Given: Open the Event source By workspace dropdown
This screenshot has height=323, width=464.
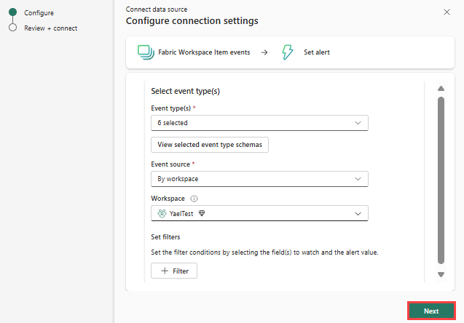Looking at the screenshot, I should 259,179.
